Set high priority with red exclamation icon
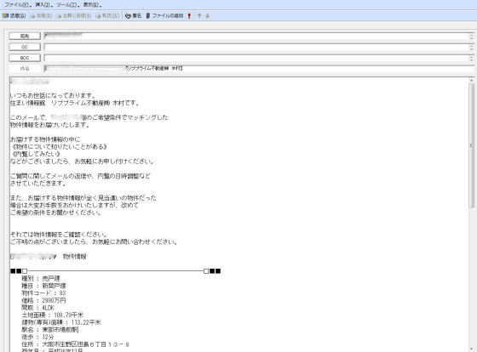Image resolution: width=477 pixels, height=352 pixels. 189,16
